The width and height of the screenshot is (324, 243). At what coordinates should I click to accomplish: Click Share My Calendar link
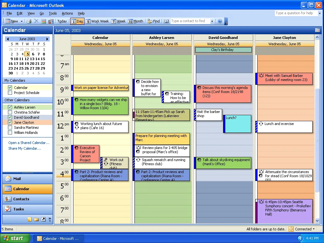(24, 148)
